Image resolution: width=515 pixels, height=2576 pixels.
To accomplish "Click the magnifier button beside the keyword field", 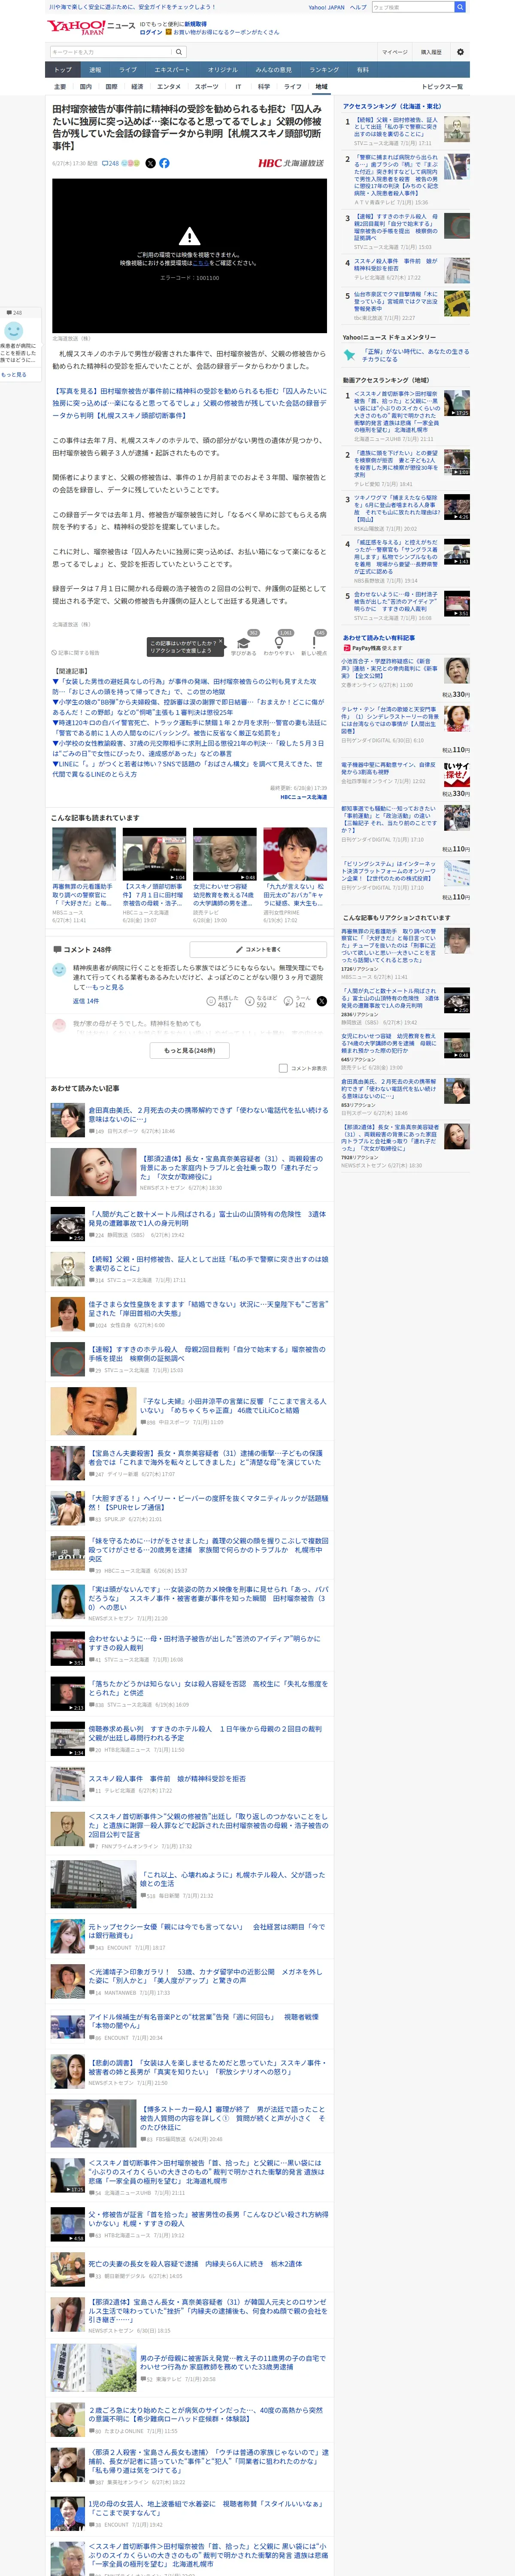I will click(x=179, y=52).
